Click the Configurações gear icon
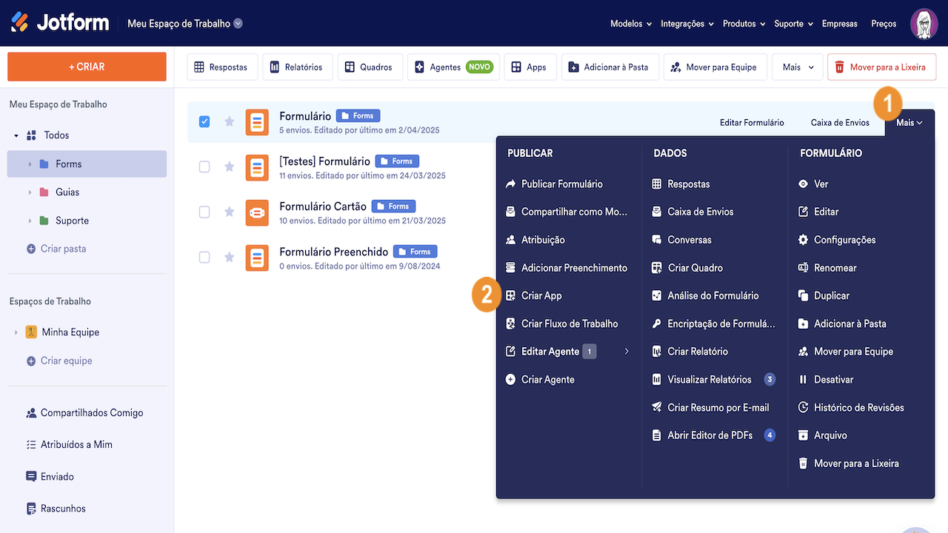Image resolution: width=948 pixels, height=533 pixels. pyautogui.click(x=803, y=240)
